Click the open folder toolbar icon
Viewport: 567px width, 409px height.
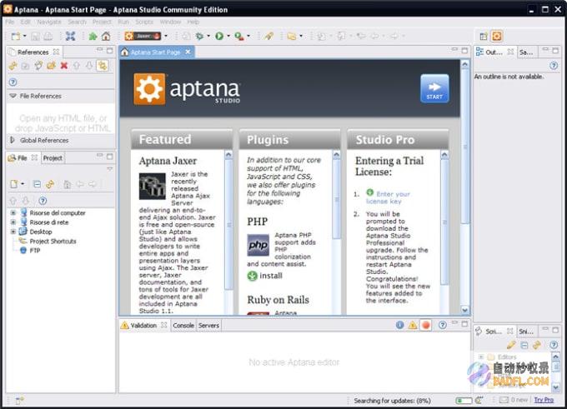pyautogui.click(x=292, y=36)
